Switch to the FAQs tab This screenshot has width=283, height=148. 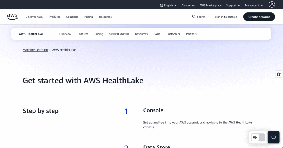pos(157,34)
